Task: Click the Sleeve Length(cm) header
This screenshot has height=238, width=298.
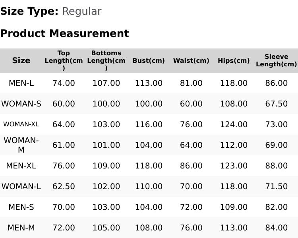Action: 276,60
